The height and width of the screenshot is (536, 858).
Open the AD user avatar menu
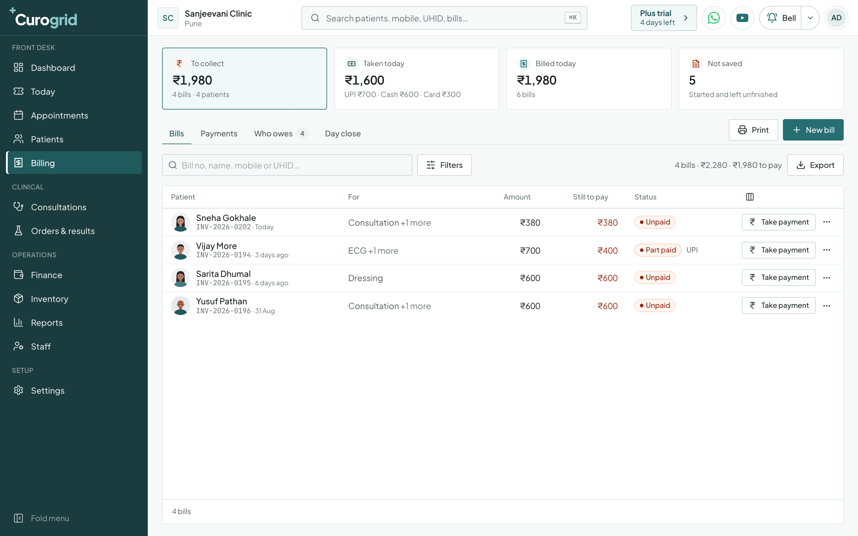[836, 18]
